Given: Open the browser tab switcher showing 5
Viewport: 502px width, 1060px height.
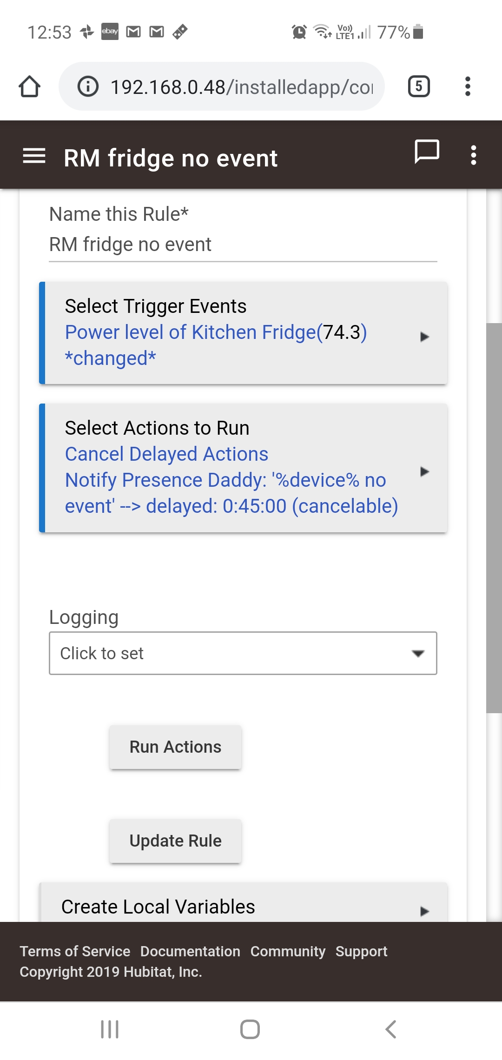Looking at the screenshot, I should pos(419,86).
